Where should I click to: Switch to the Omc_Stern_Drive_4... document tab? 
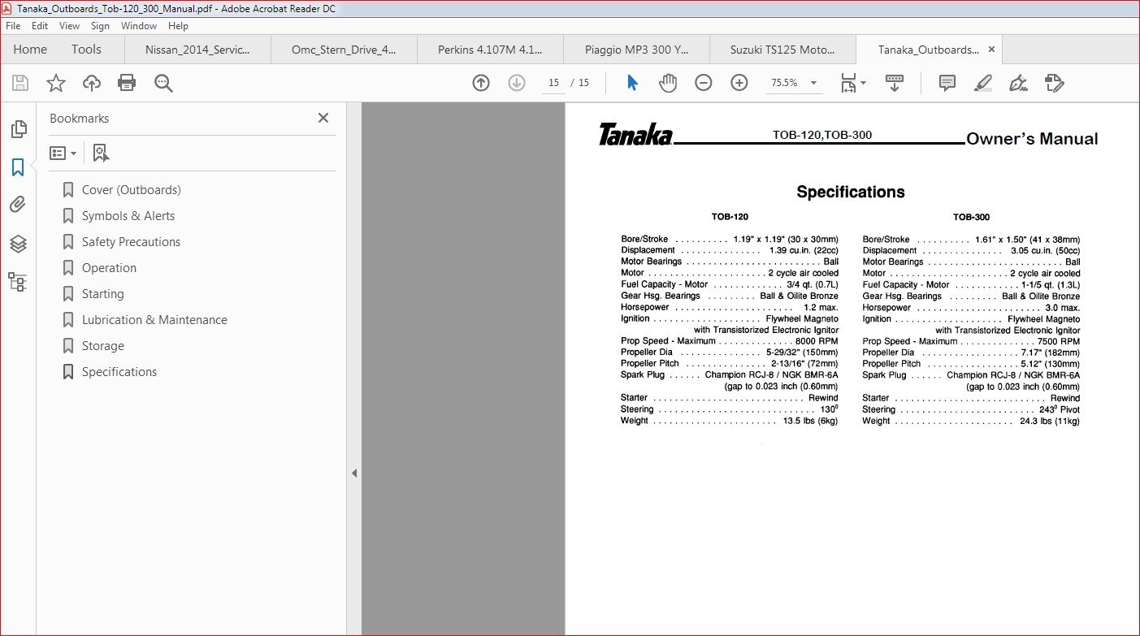pyautogui.click(x=344, y=50)
